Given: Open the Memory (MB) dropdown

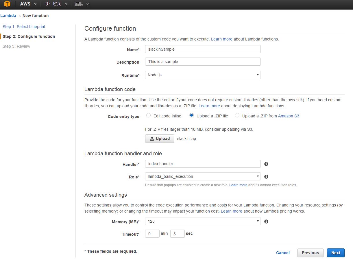Looking at the screenshot, I should click(x=203, y=221).
